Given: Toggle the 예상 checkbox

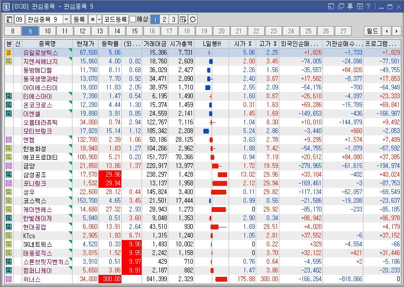Looking at the screenshot, I should [133, 19].
